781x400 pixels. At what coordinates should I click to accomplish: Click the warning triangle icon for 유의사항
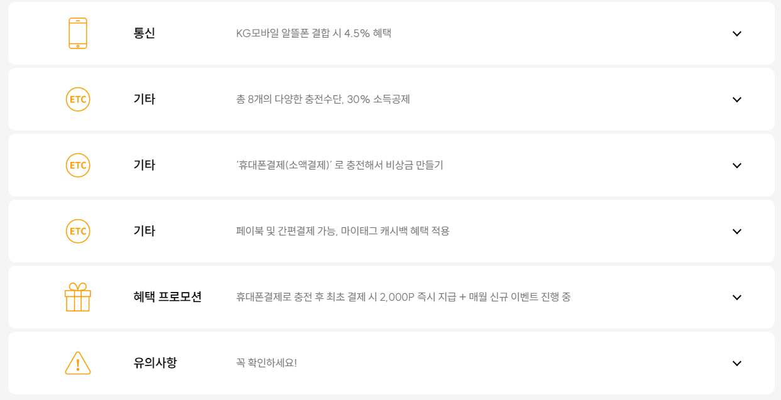tap(77, 363)
